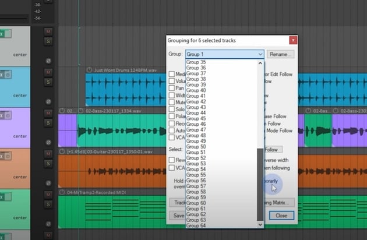Mute the purple bass track

(x=48, y=114)
